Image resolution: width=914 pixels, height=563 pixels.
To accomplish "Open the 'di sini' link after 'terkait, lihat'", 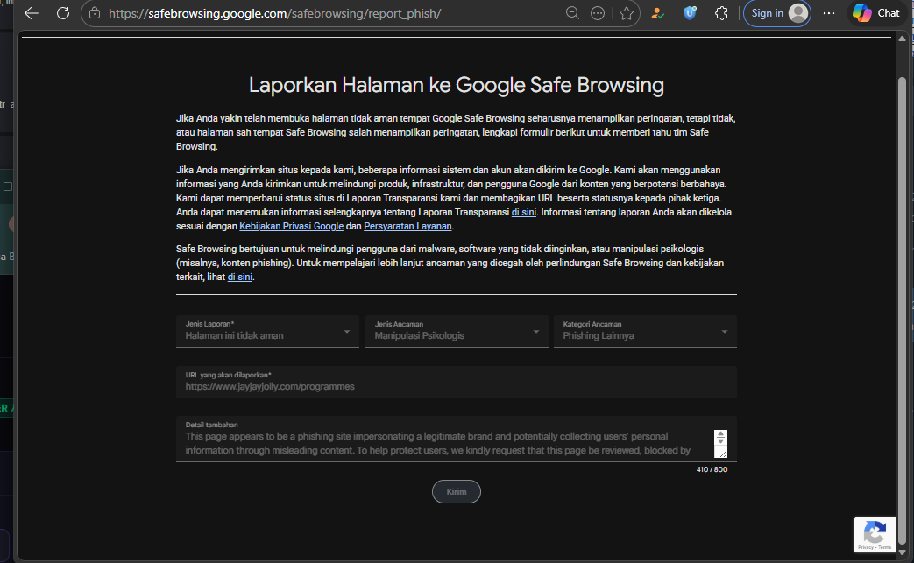I will [x=239, y=277].
